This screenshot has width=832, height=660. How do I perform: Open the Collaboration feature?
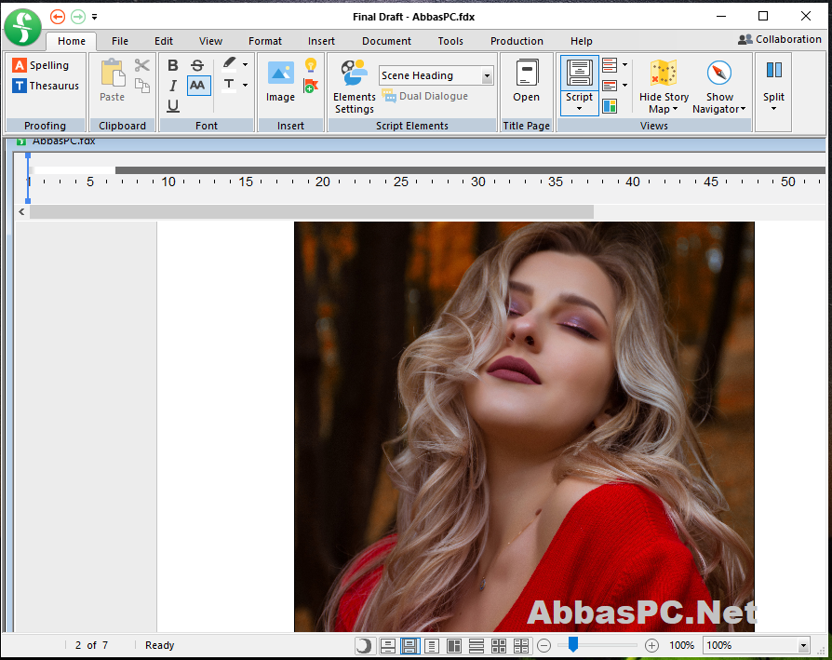point(780,39)
